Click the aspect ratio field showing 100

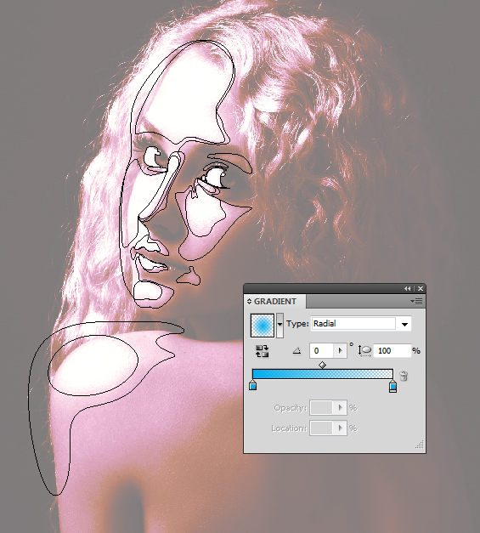point(392,351)
